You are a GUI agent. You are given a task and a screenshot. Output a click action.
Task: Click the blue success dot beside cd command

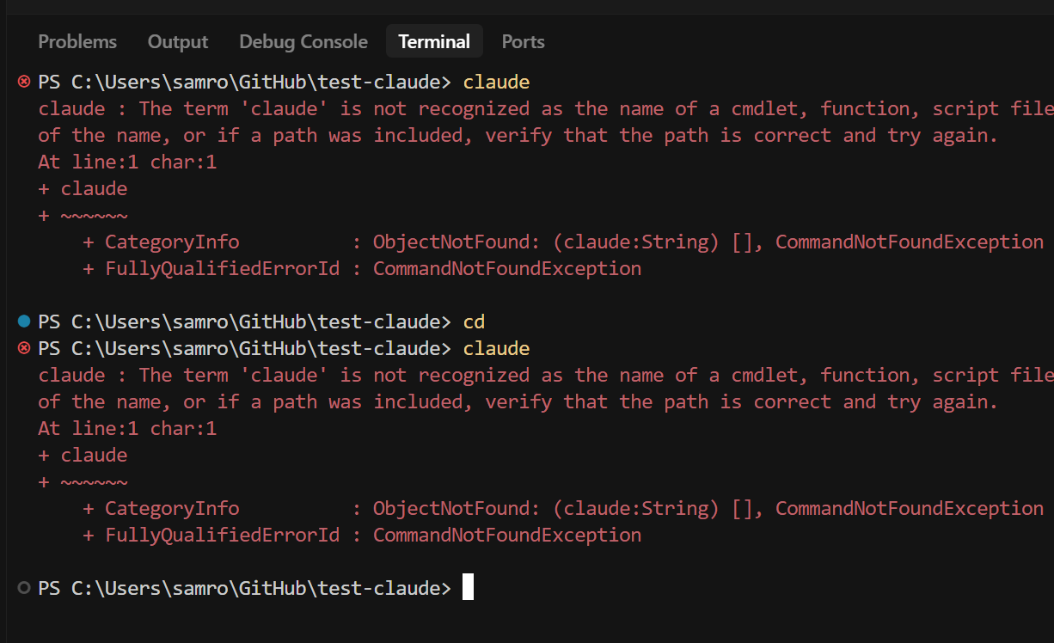click(23, 321)
